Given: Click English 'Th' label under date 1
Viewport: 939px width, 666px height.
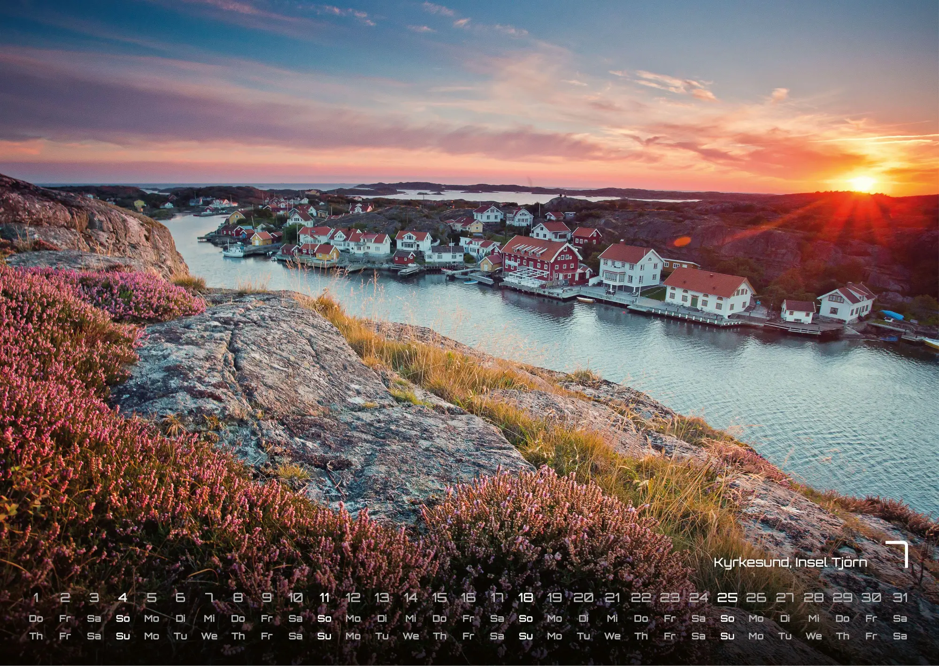Looking at the screenshot, I should click(36, 636).
